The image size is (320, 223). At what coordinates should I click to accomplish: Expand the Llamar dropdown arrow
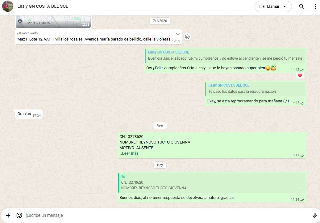(285, 6)
